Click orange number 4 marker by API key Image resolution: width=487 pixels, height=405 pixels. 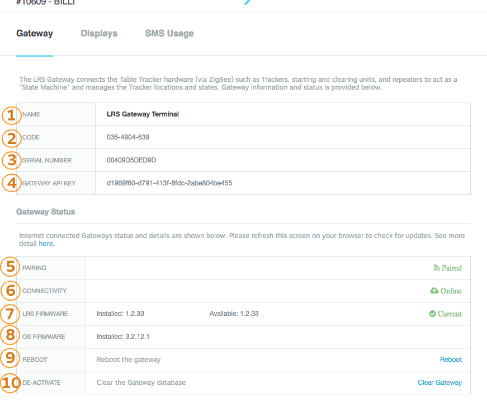click(12, 183)
